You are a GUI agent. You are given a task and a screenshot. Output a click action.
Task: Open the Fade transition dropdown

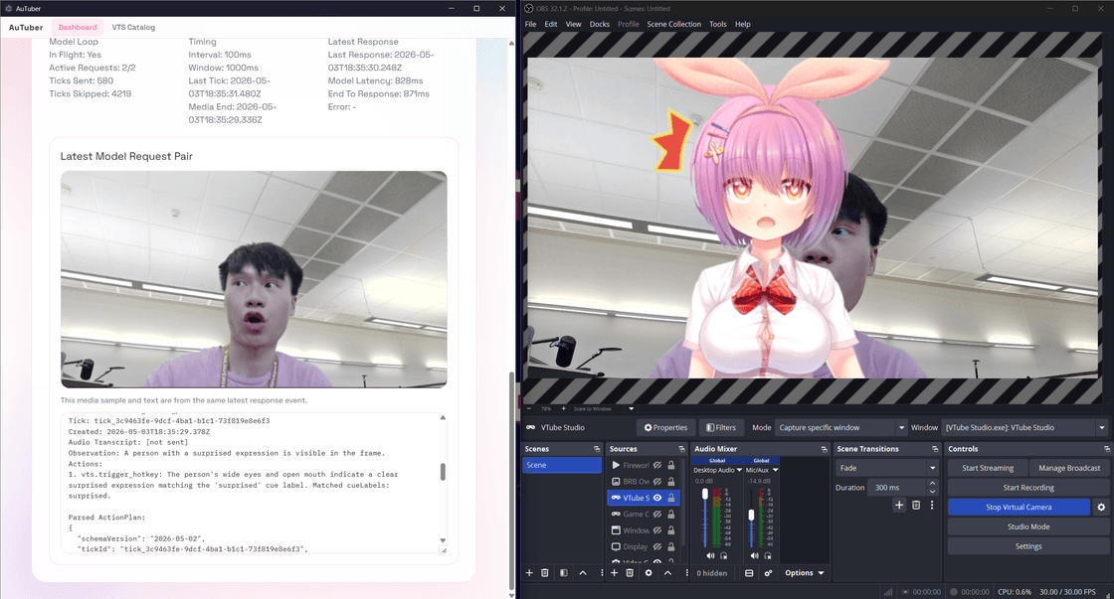point(887,469)
